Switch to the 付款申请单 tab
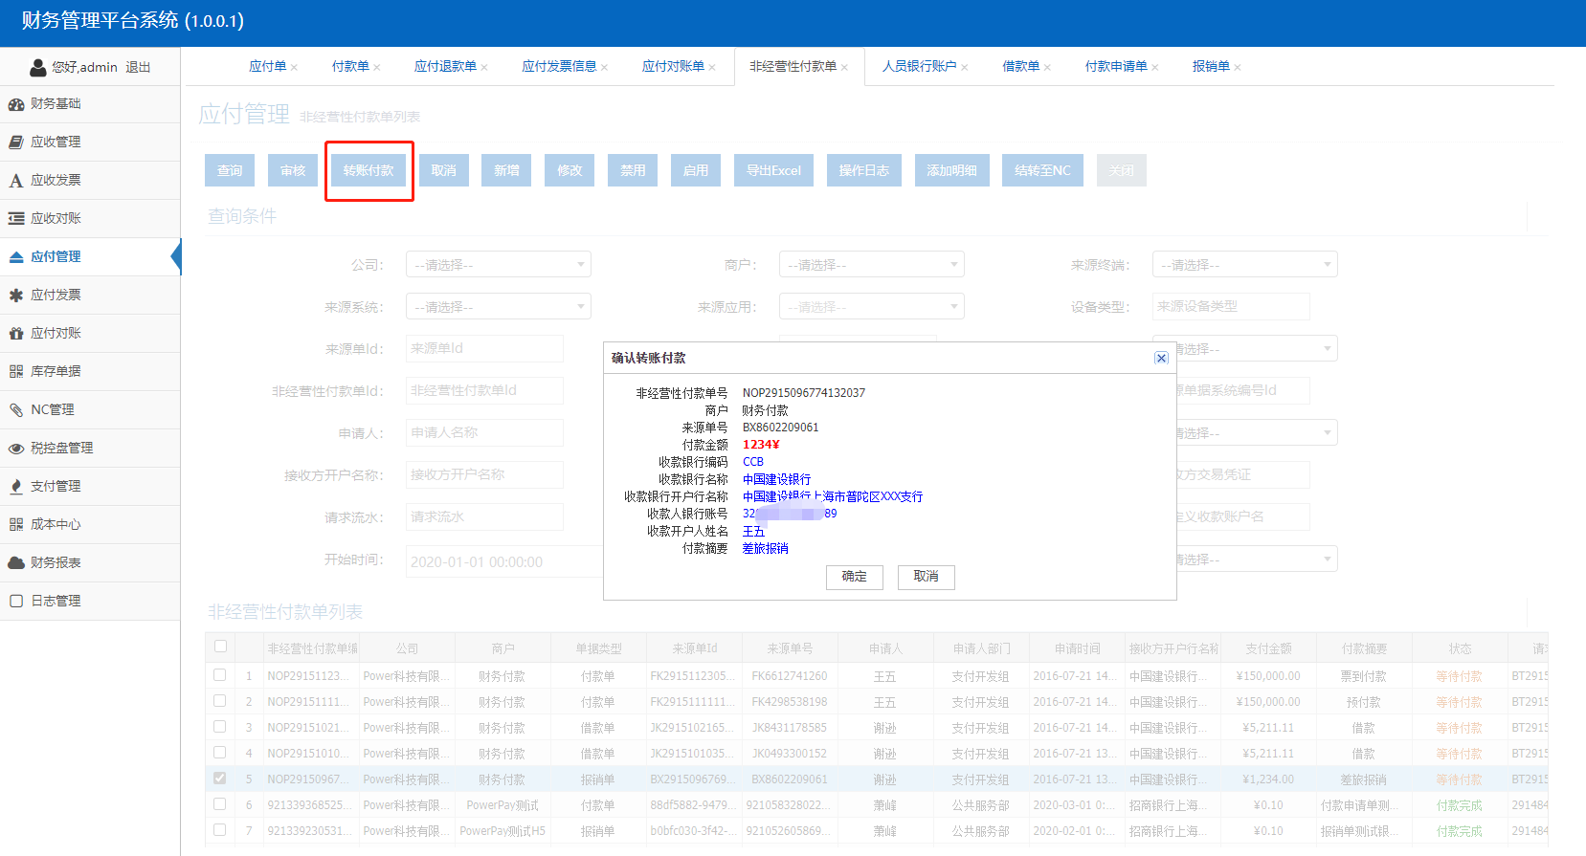This screenshot has height=856, width=1586. [1115, 67]
